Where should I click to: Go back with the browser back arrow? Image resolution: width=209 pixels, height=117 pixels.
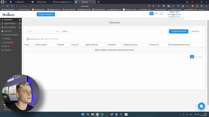[3, 6]
